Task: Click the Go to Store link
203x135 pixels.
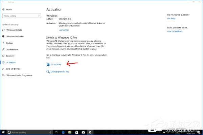Action: [x=56, y=65]
